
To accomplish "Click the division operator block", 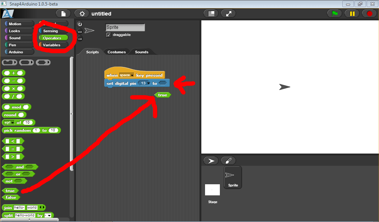I will (13, 96).
